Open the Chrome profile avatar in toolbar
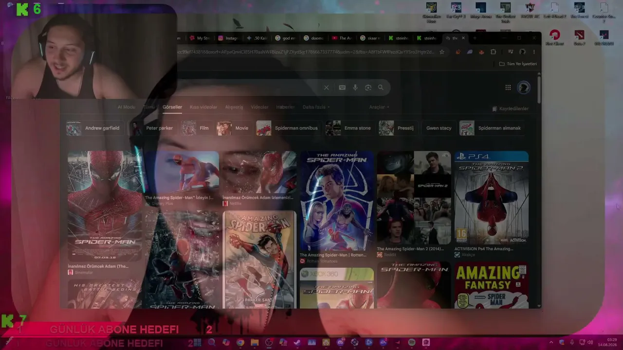 pos(522,52)
